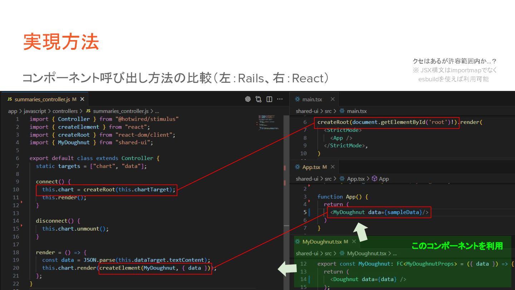This screenshot has height=290, width=515.
Task: Click the React icon on App.tsx tab
Action: point(297,167)
